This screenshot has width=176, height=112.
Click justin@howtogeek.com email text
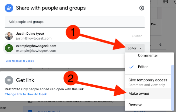(34, 38)
